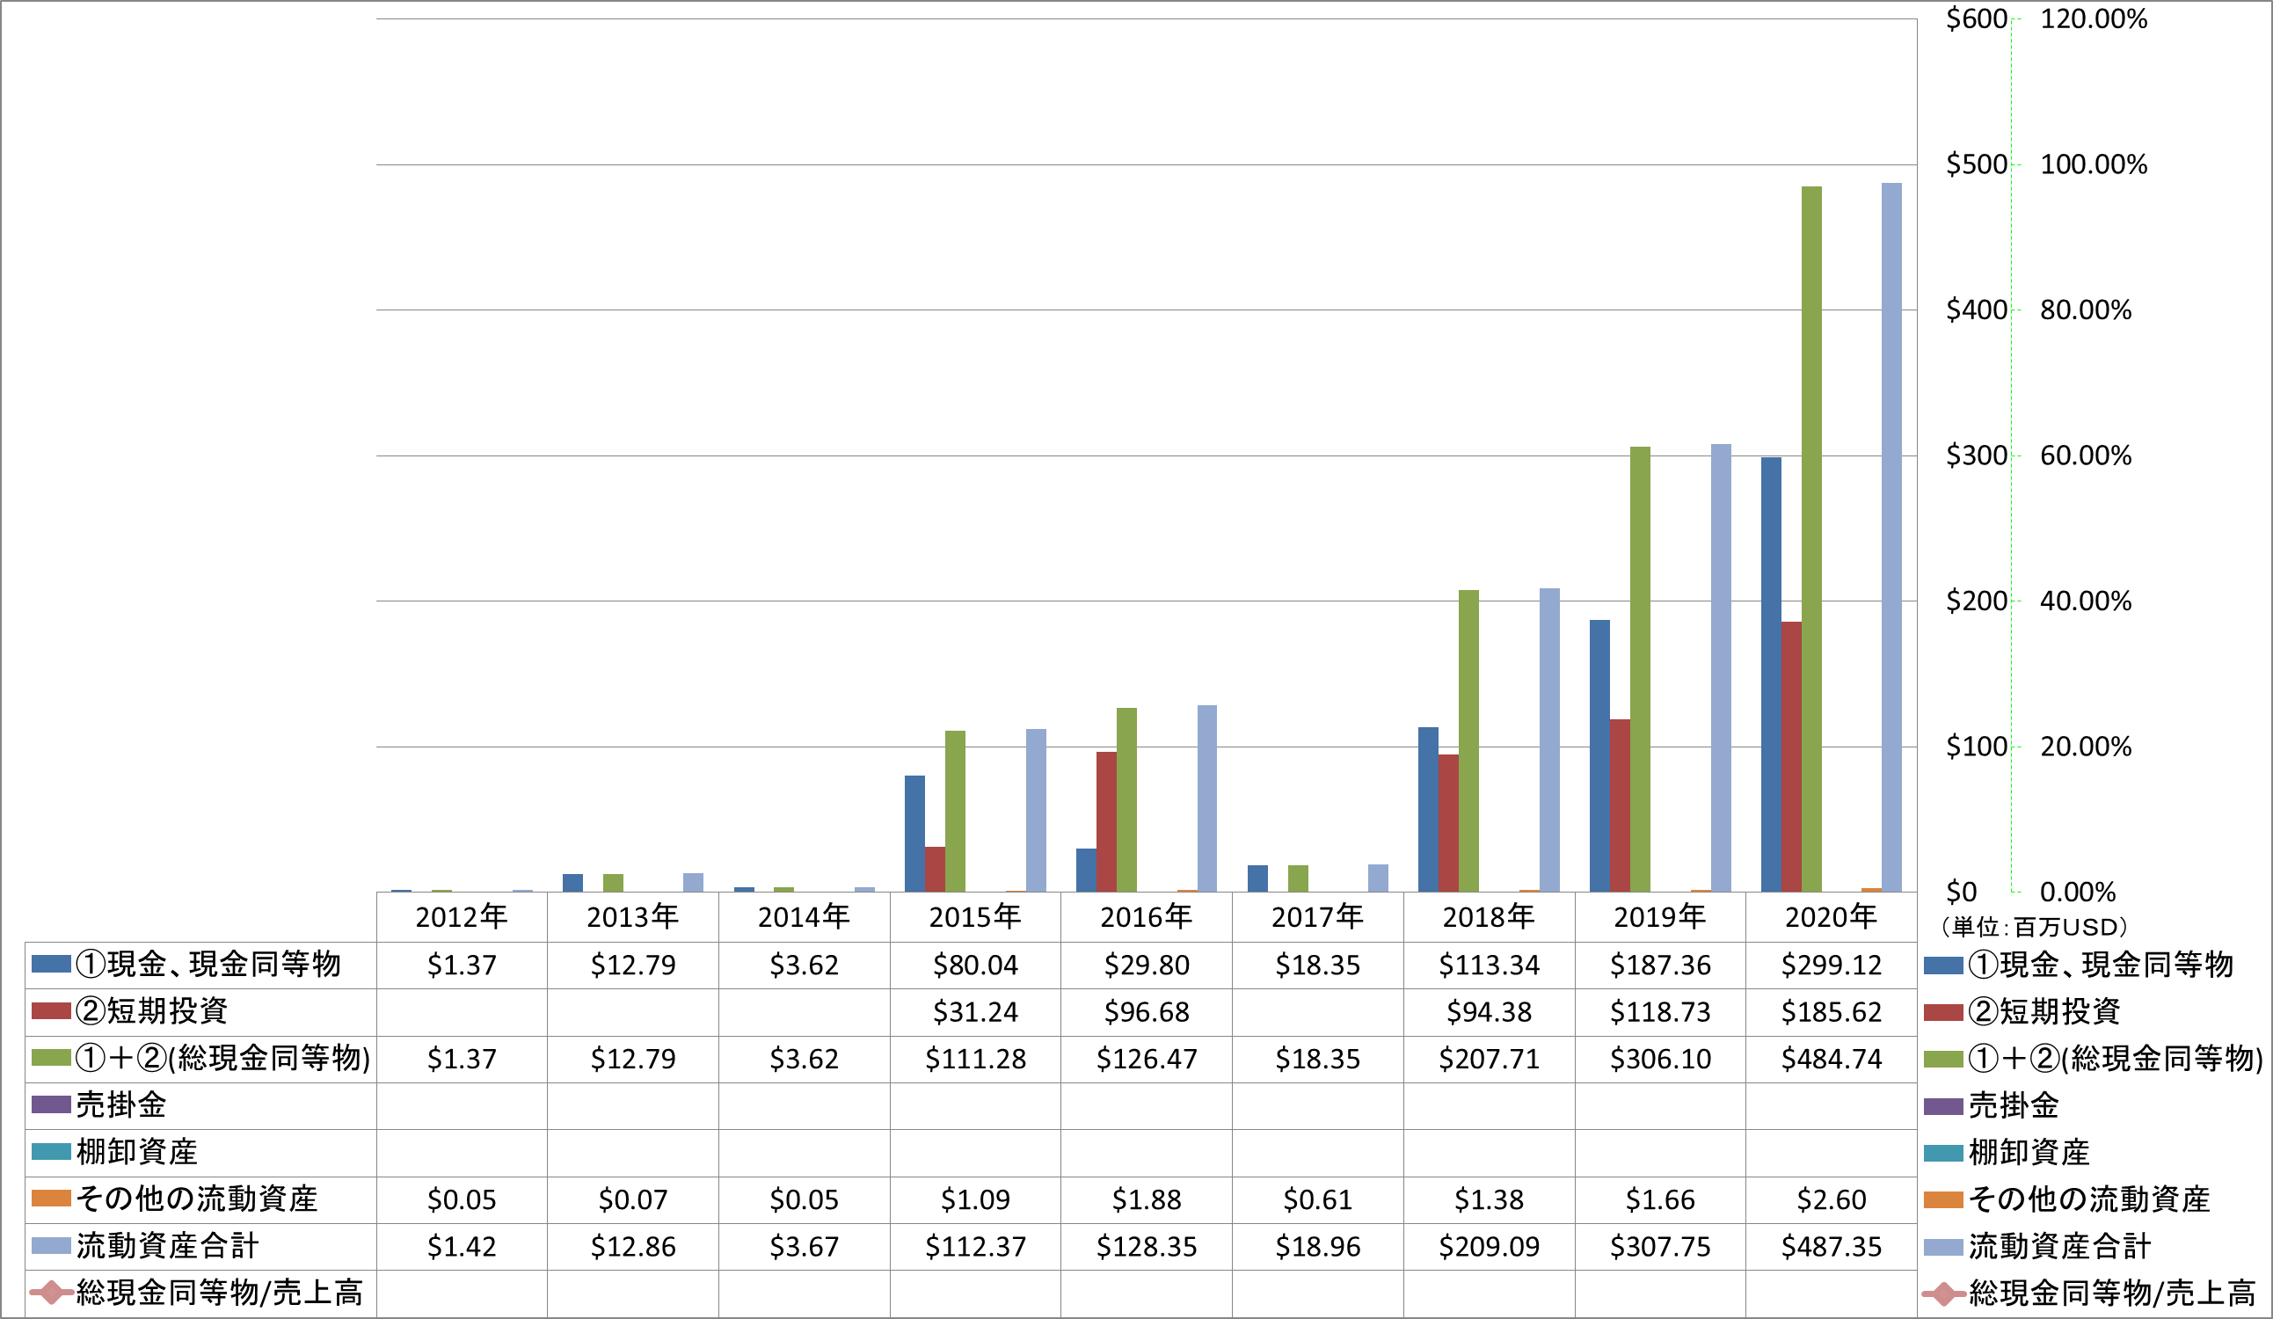Viewport: 2273px width, 1319px height.
Task: Click the 2020 light-blue 流動資産合計 bar
Action: tap(1891, 537)
